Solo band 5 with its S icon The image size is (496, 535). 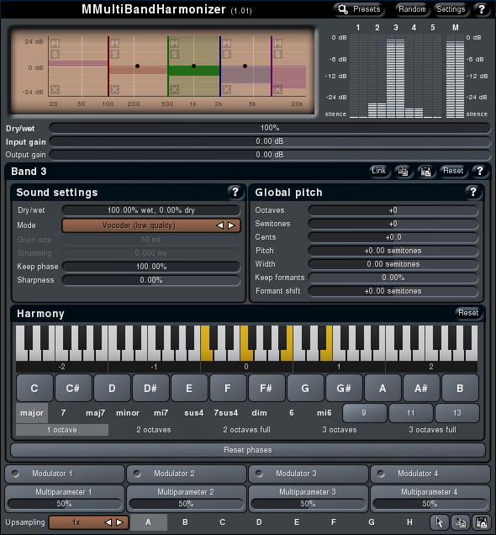point(277,54)
